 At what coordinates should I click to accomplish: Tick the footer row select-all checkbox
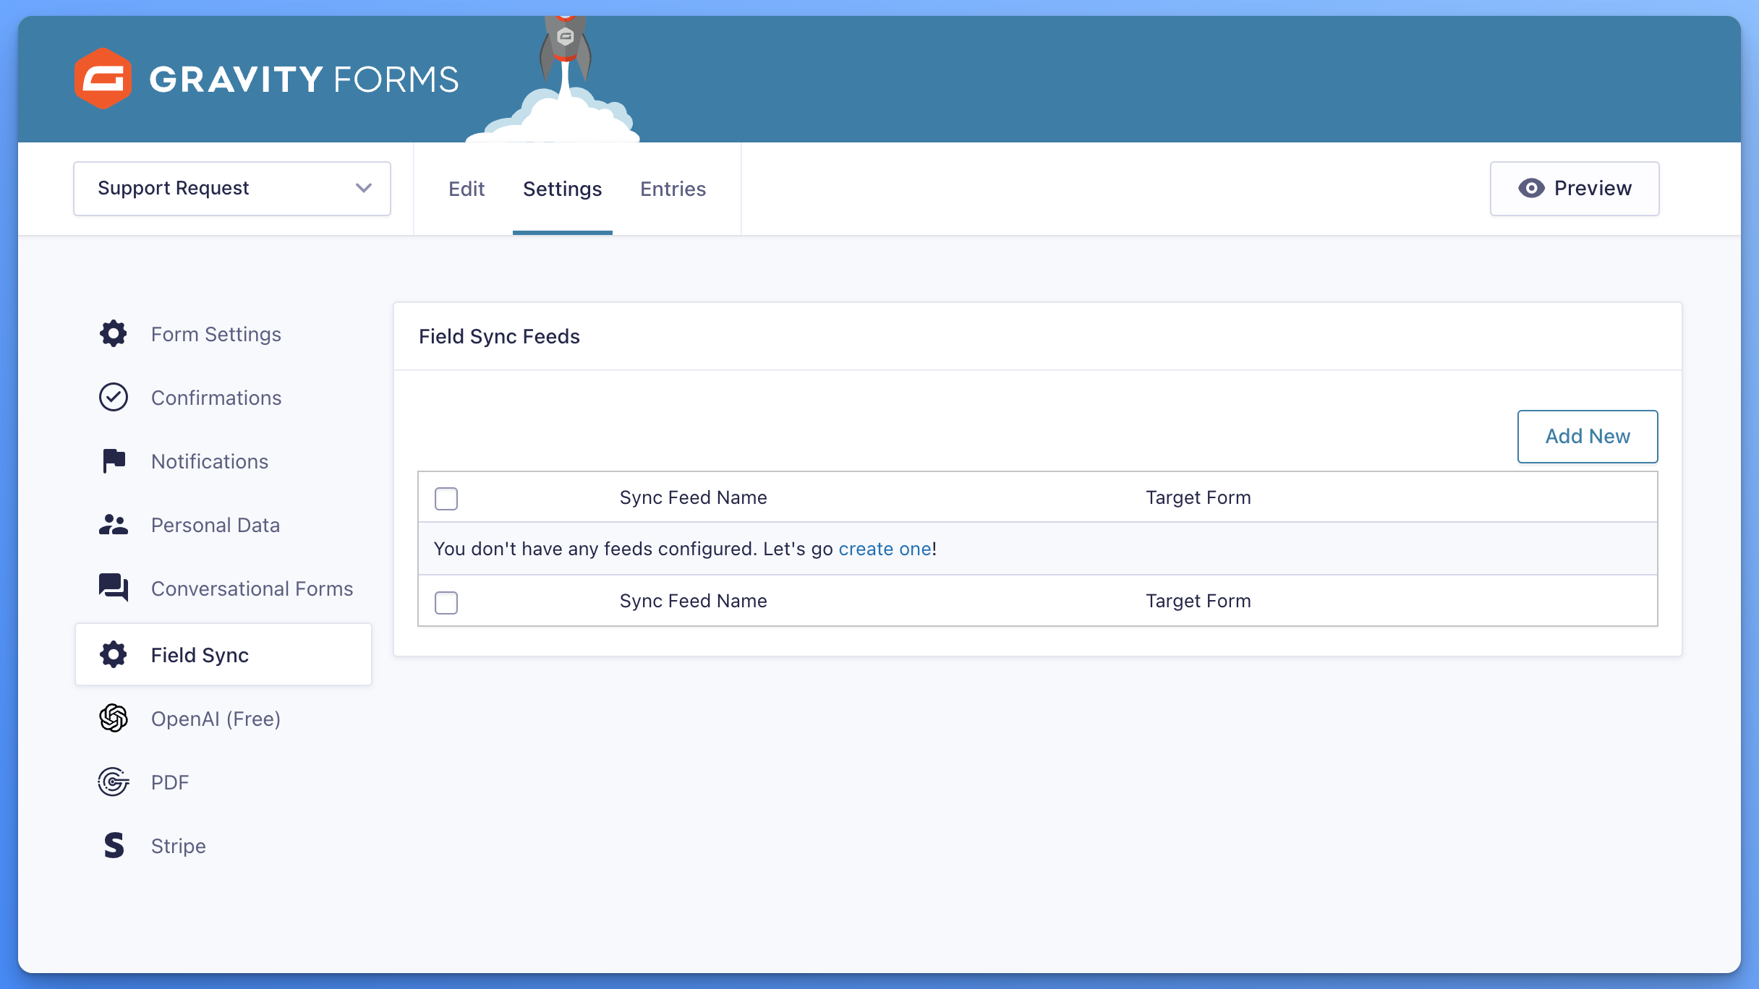tap(446, 602)
